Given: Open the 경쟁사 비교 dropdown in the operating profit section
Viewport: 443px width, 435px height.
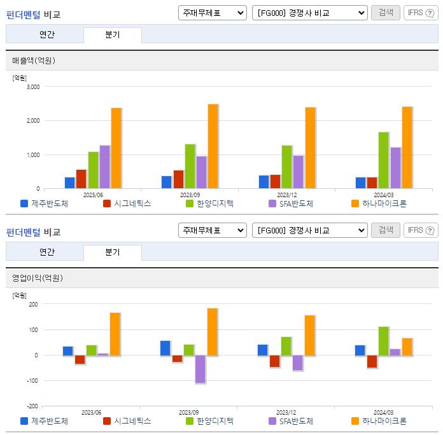Looking at the screenshot, I should pos(309,230).
